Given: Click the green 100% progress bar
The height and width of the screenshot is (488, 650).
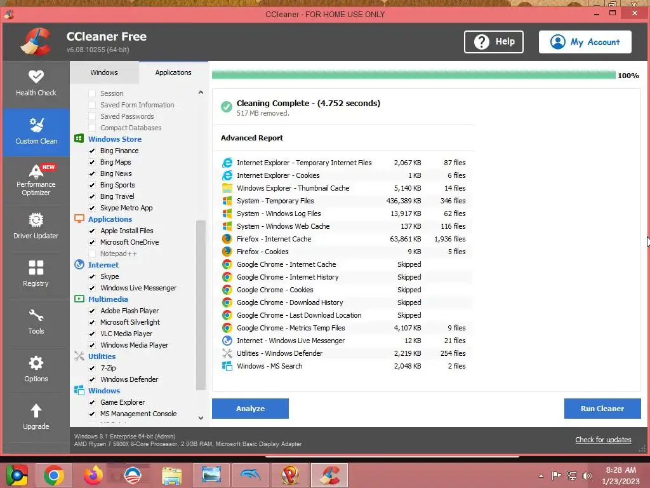Looking at the screenshot, I should (414, 75).
